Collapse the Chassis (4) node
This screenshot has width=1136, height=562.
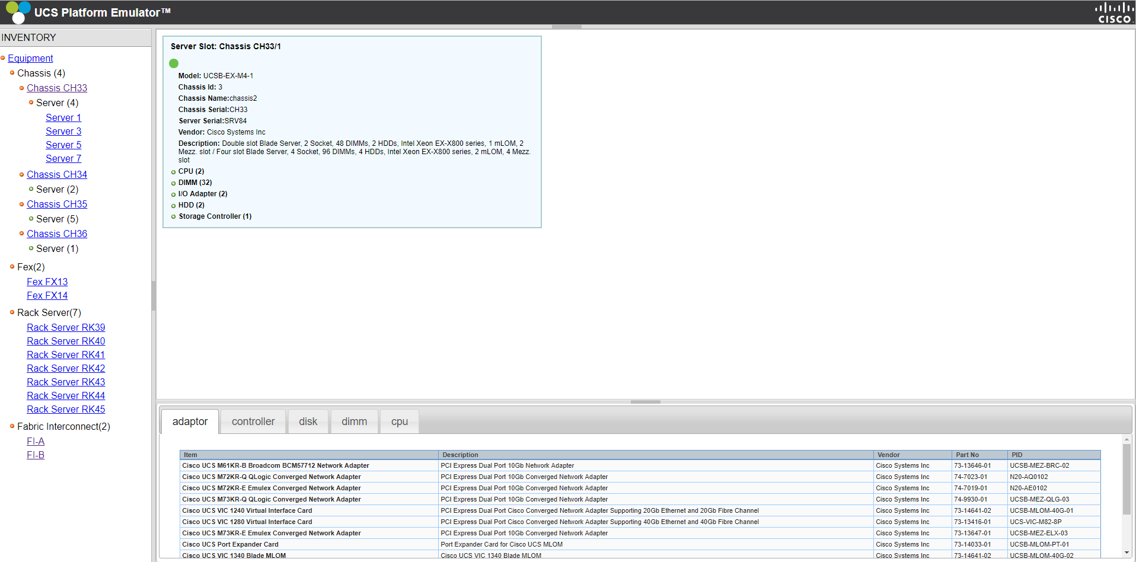coord(12,72)
